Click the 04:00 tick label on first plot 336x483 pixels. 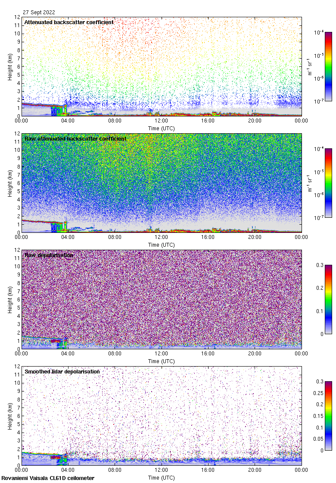pyautogui.click(x=68, y=121)
